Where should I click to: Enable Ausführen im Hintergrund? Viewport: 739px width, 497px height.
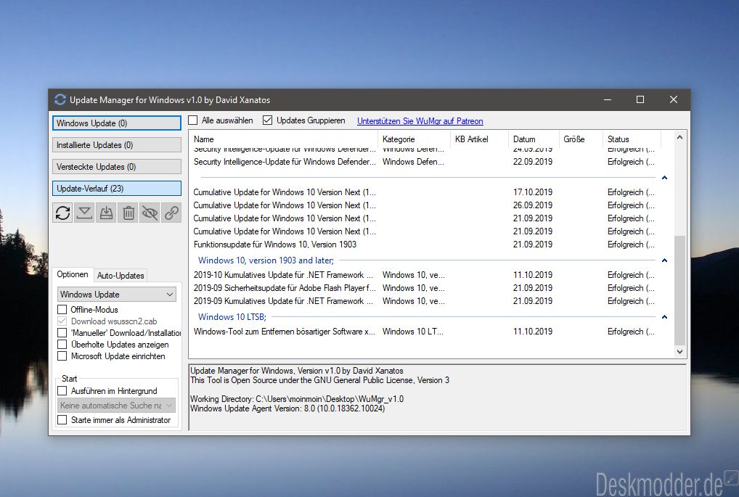point(62,391)
